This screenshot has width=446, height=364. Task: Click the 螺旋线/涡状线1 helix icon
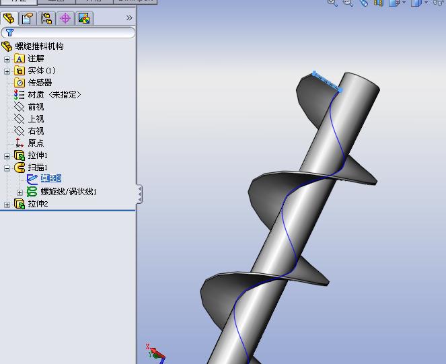[32, 192]
